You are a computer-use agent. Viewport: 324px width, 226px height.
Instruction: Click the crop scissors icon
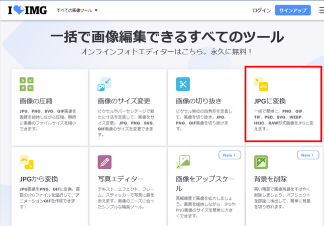click(183, 84)
